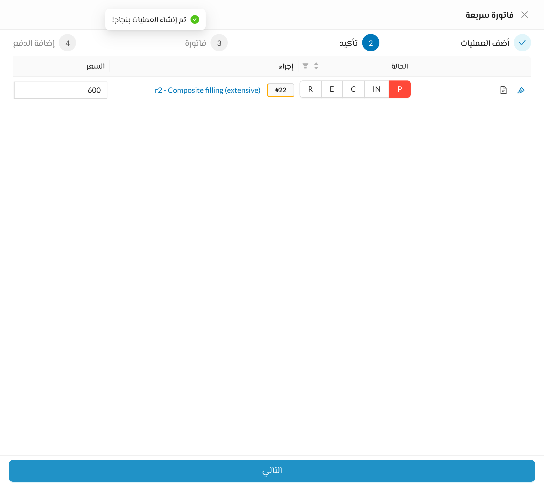Set procedure status to C

tap(353, 89)
